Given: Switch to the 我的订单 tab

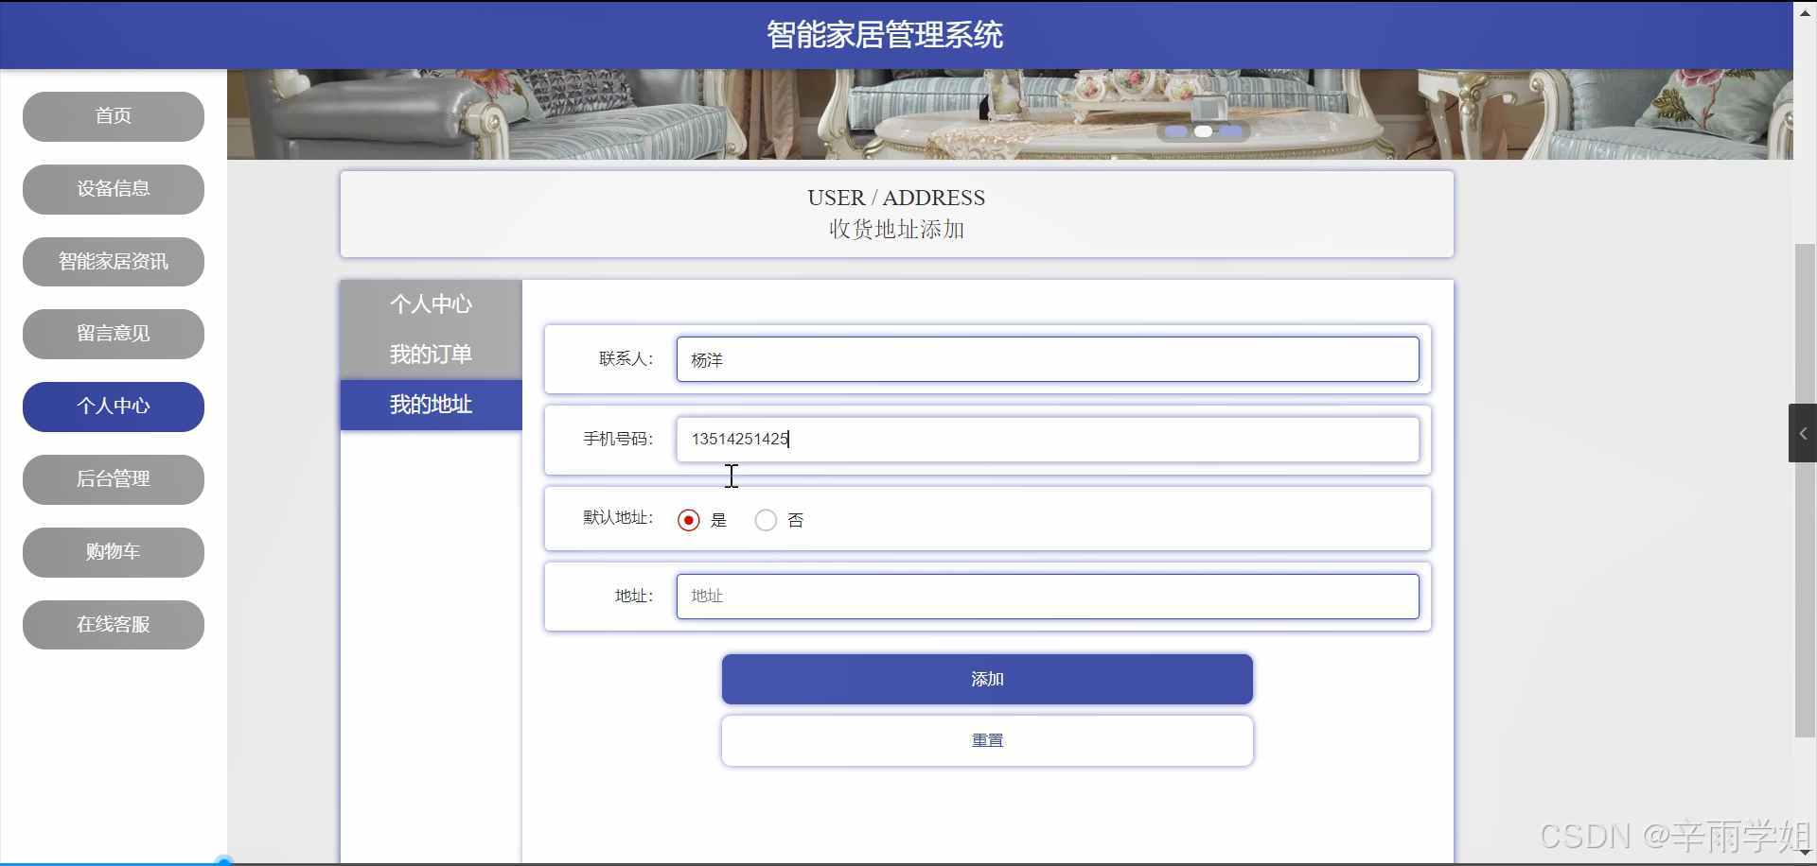Looking at the screenshot, I should 431,354.
